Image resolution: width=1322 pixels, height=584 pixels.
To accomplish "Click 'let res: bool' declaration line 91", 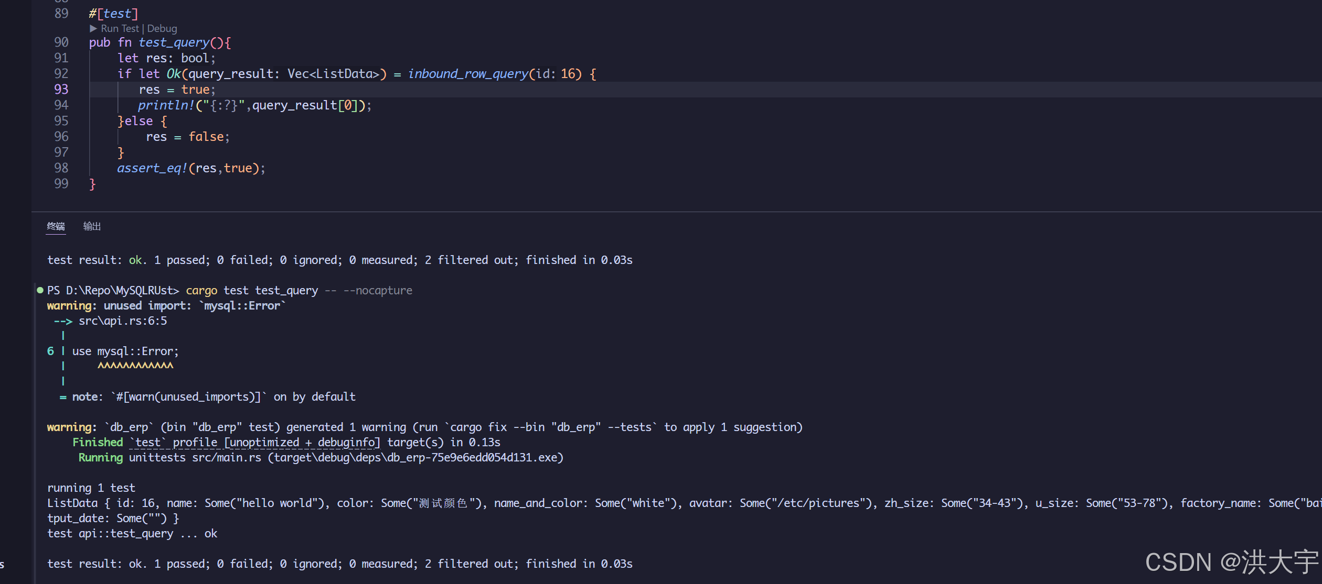I will point(166,58).
